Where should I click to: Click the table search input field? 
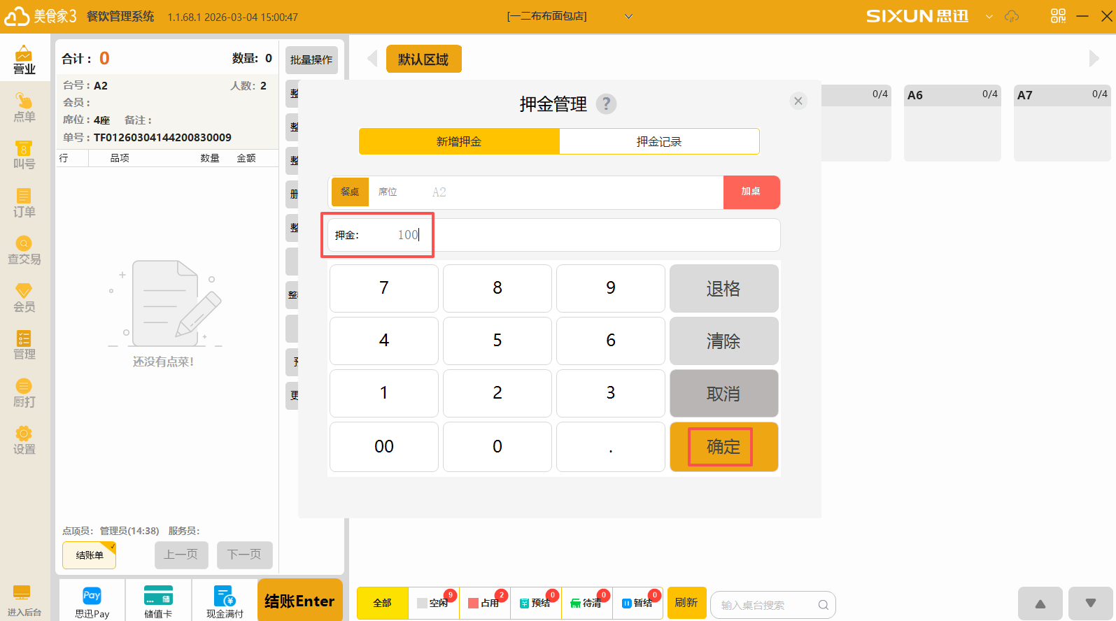point(766,605)
